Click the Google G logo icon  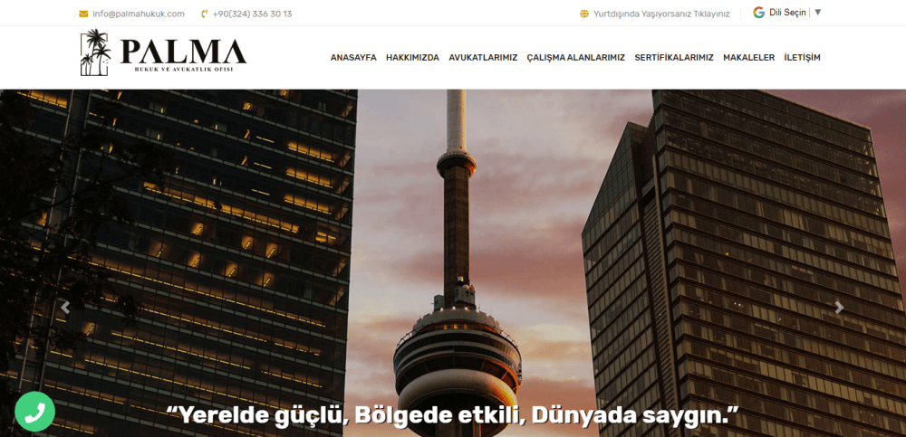coord(758,12)
